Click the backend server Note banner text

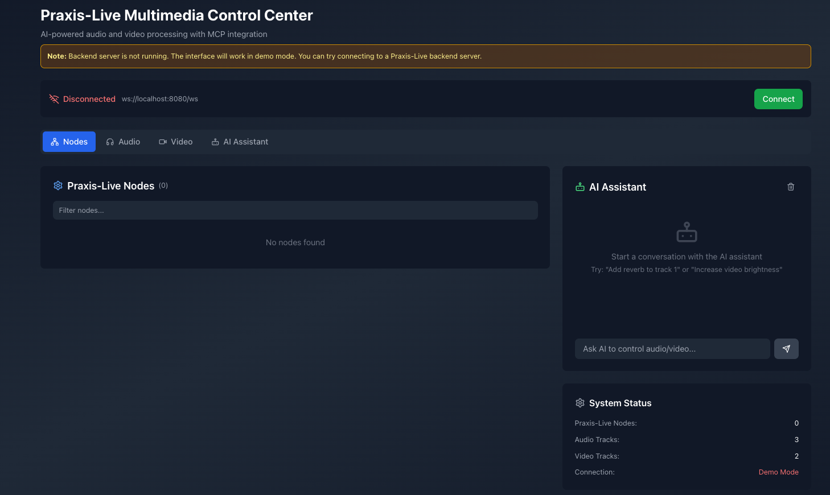(x=264, y=56)
